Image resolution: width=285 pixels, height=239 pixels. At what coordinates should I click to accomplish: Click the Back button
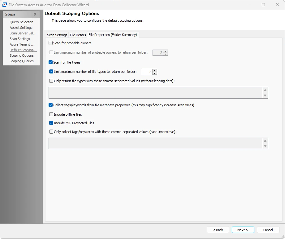218,230
